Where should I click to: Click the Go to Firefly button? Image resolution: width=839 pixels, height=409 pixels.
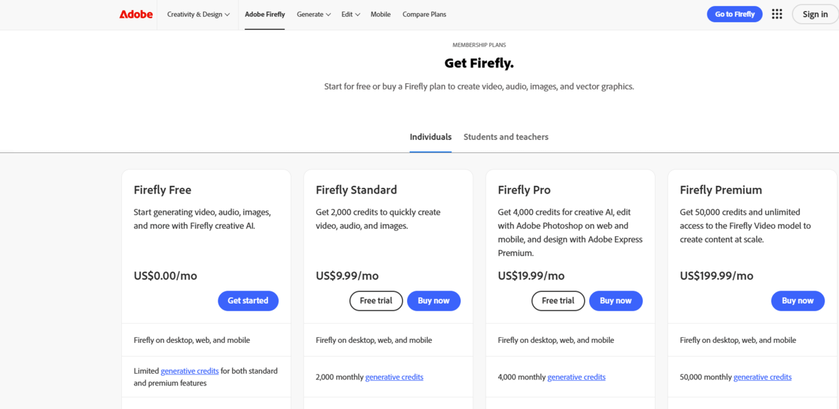click(734, 14)
